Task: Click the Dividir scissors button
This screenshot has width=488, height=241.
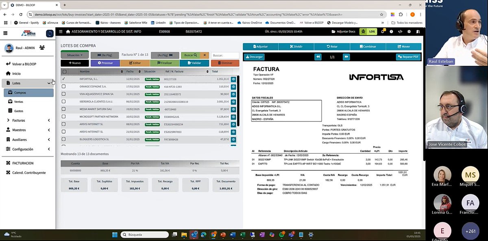Action: coord(296,46)
